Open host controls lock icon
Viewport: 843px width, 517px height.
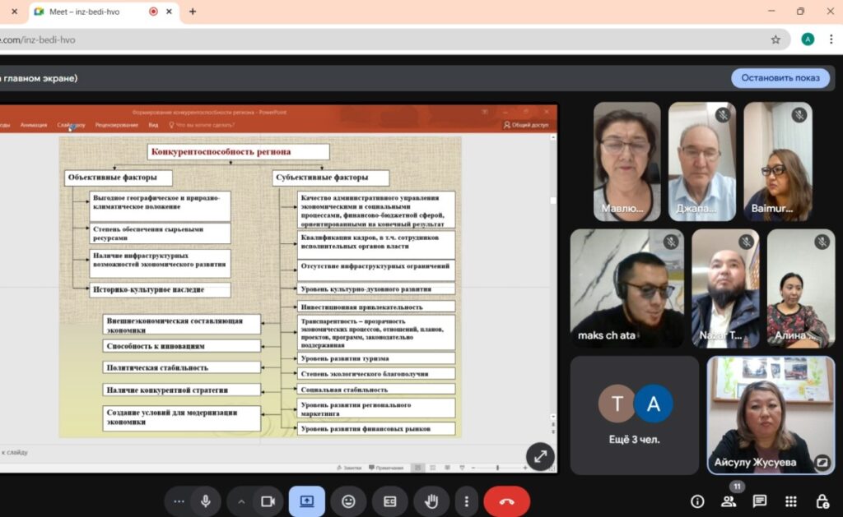coord(822,501)
